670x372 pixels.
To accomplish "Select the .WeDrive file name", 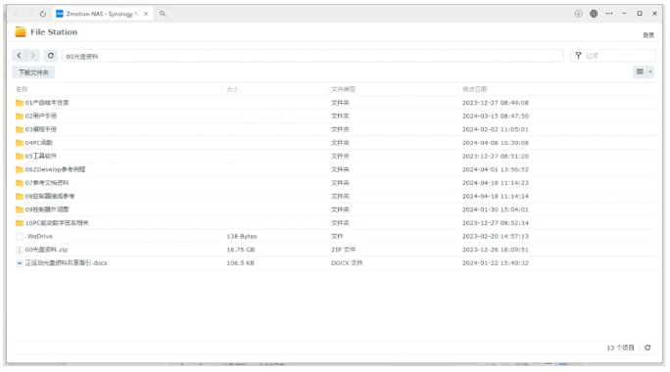I will [38, 236].
